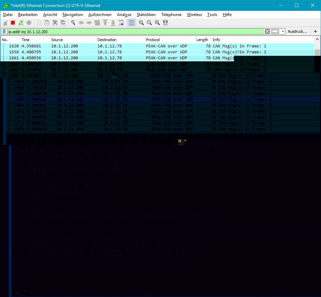Click the packet list scrollbar thumb
This screenshot has width=321, height=297.
tap(317, 52)
